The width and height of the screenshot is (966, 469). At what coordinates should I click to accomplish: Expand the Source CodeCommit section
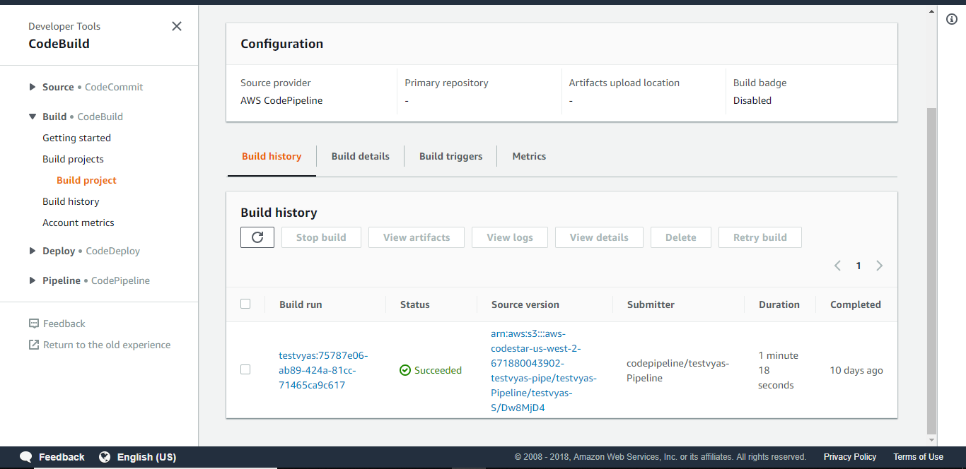[33, 87]
